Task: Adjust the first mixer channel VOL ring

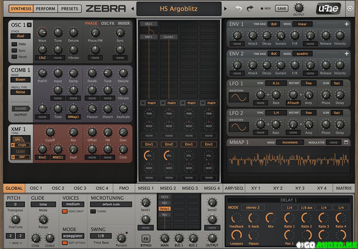Action: pos(149,156)
